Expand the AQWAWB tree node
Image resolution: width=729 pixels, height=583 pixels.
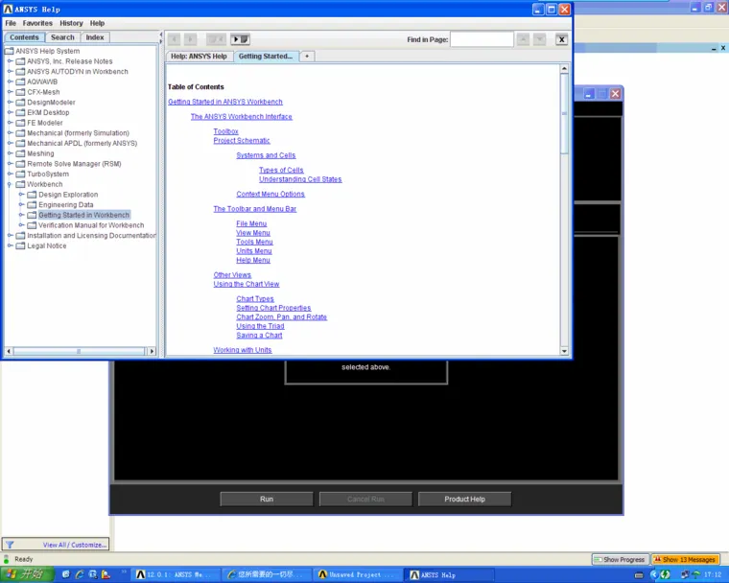pos(10,82)
